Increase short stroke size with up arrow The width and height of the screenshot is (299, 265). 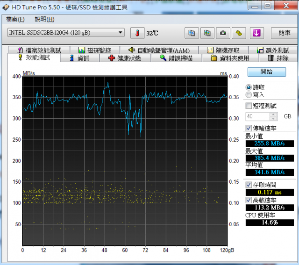point(273,115)
